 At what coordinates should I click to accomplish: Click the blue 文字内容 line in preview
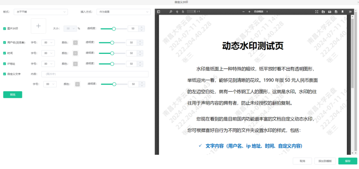point(254,146)
